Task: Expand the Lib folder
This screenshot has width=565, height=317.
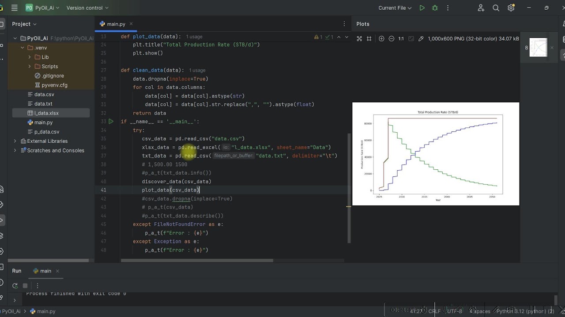Action: tap(30, 57)
